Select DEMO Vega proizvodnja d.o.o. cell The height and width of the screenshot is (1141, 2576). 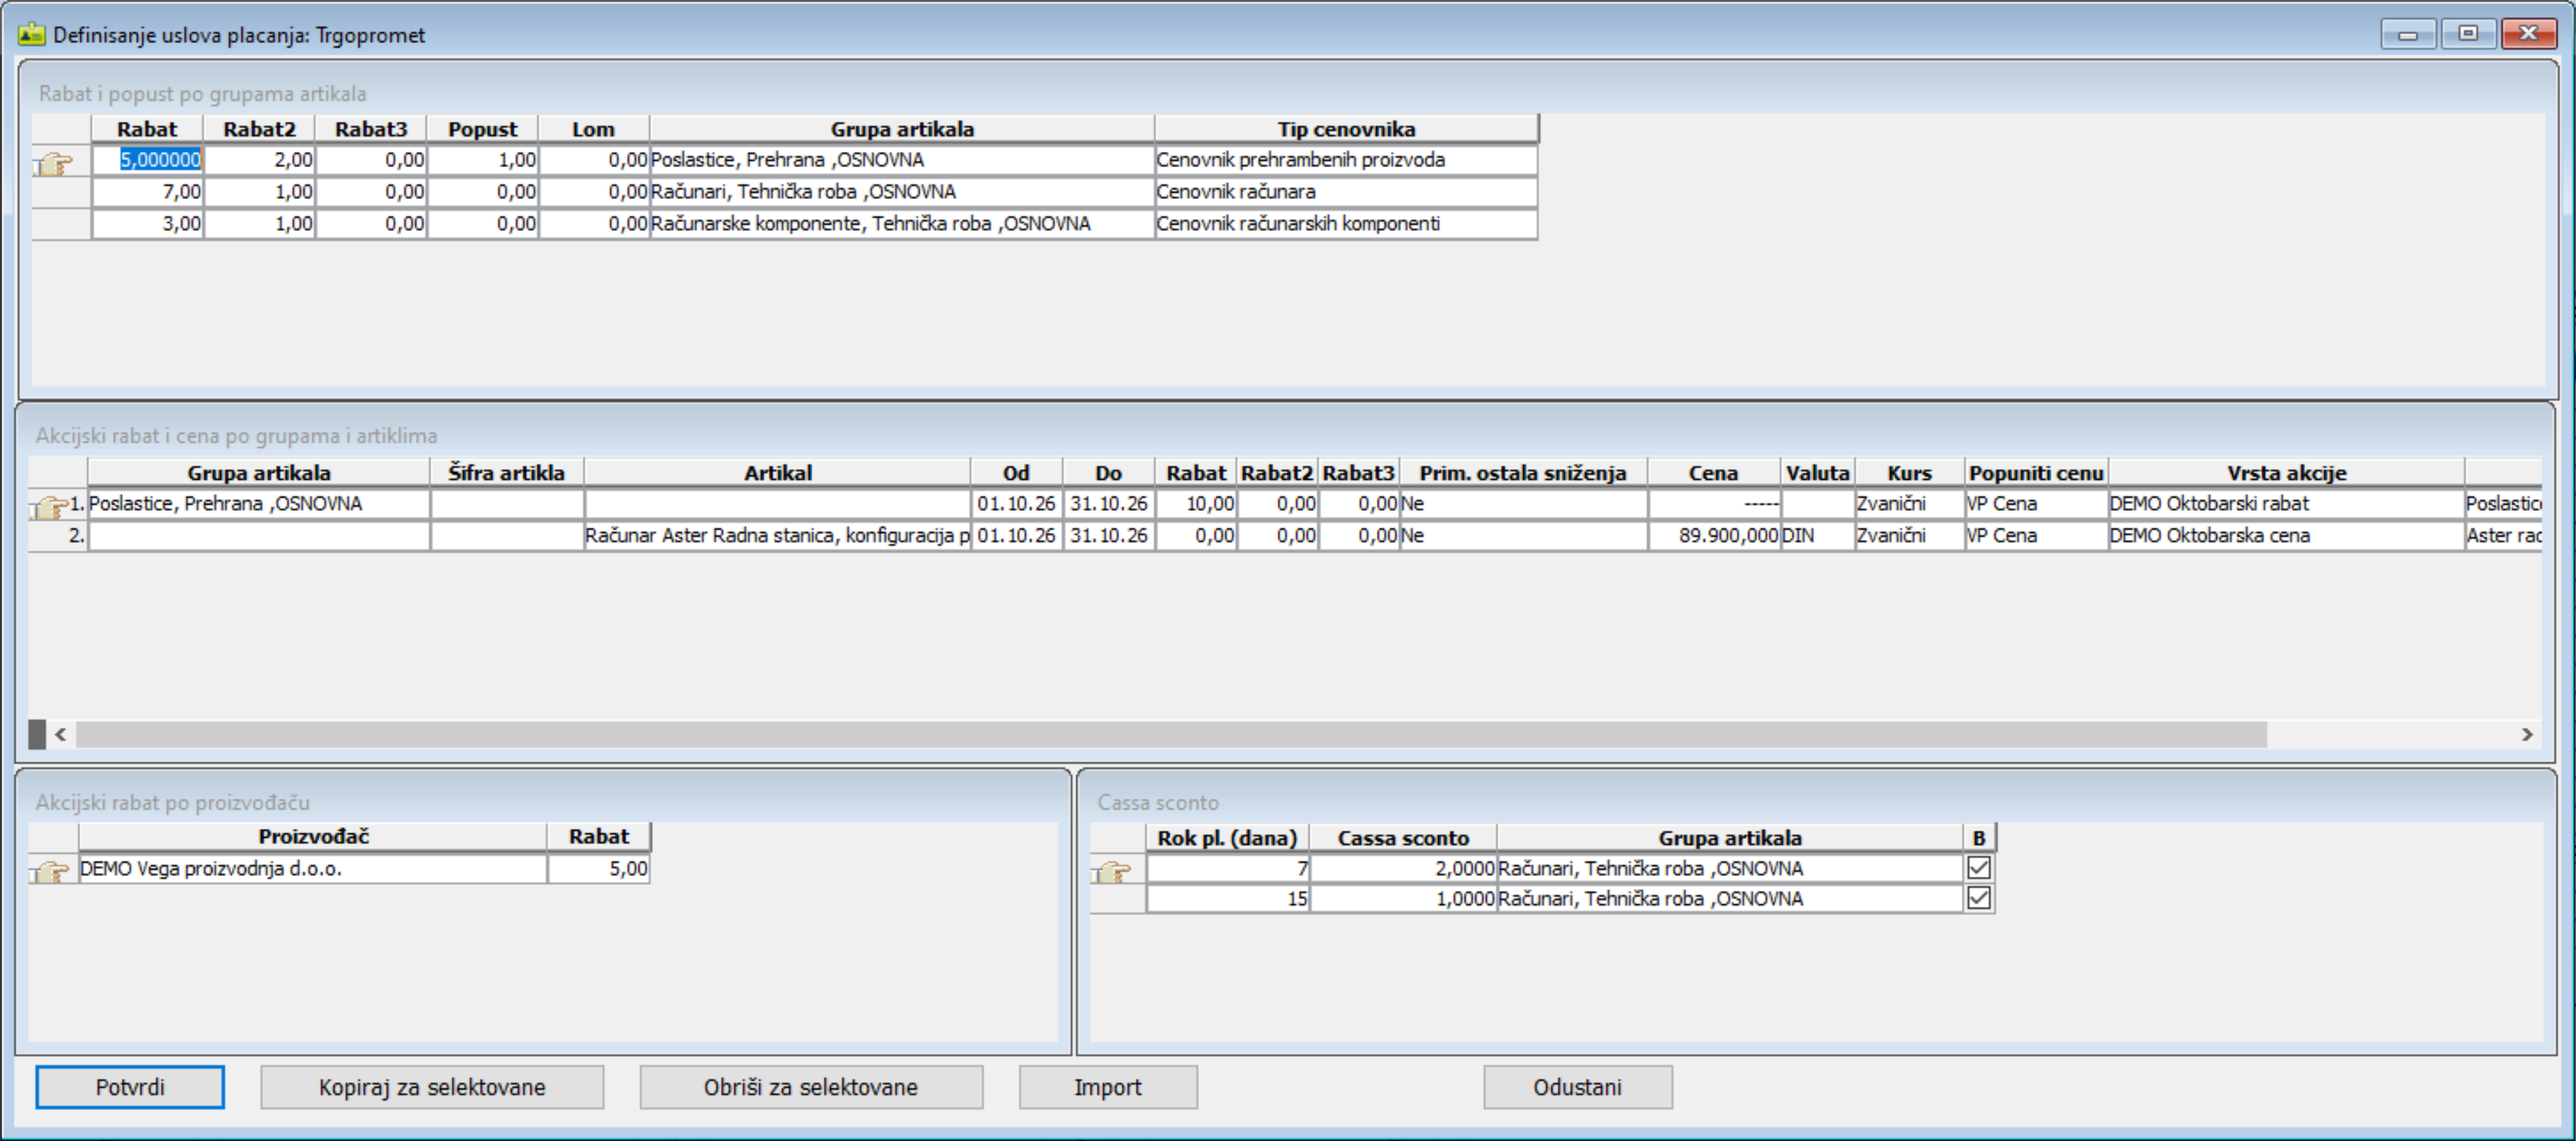(x=313, y=870)
